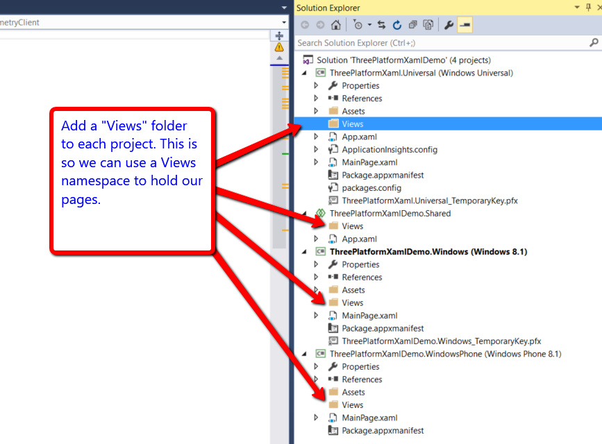Open the Solution Explorer window options dropdown
This screenshot has width=602, height=444.
[577, 8]
